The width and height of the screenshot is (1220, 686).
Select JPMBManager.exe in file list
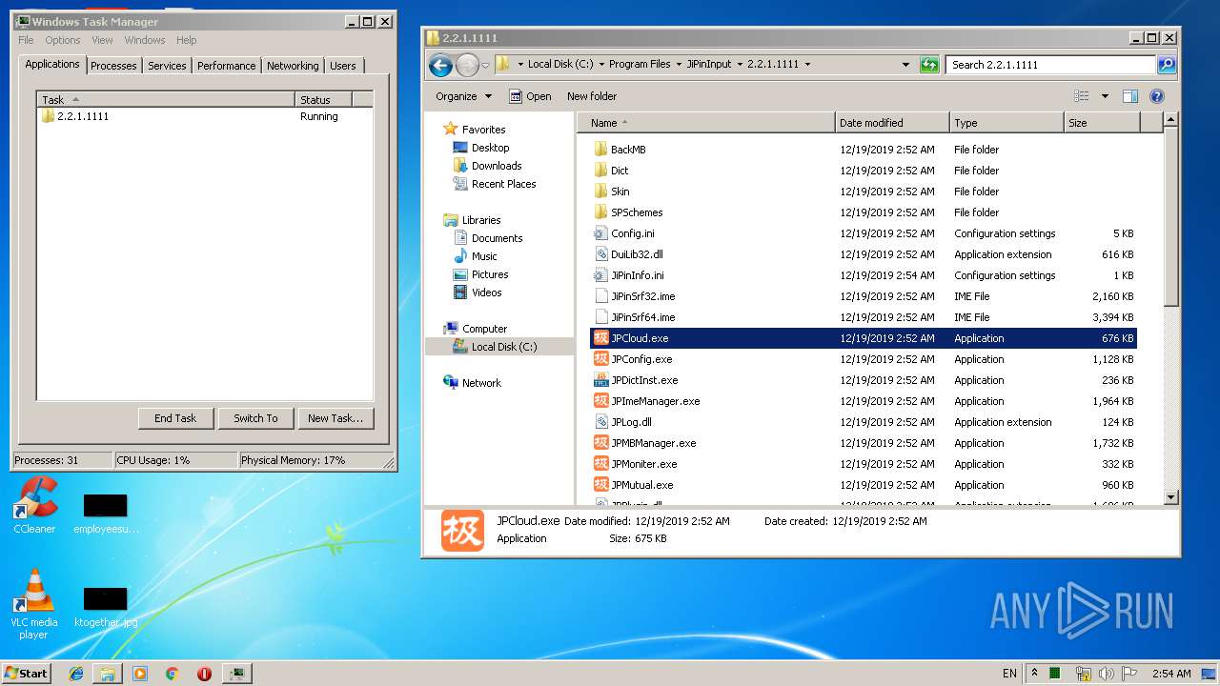[653, 443]
